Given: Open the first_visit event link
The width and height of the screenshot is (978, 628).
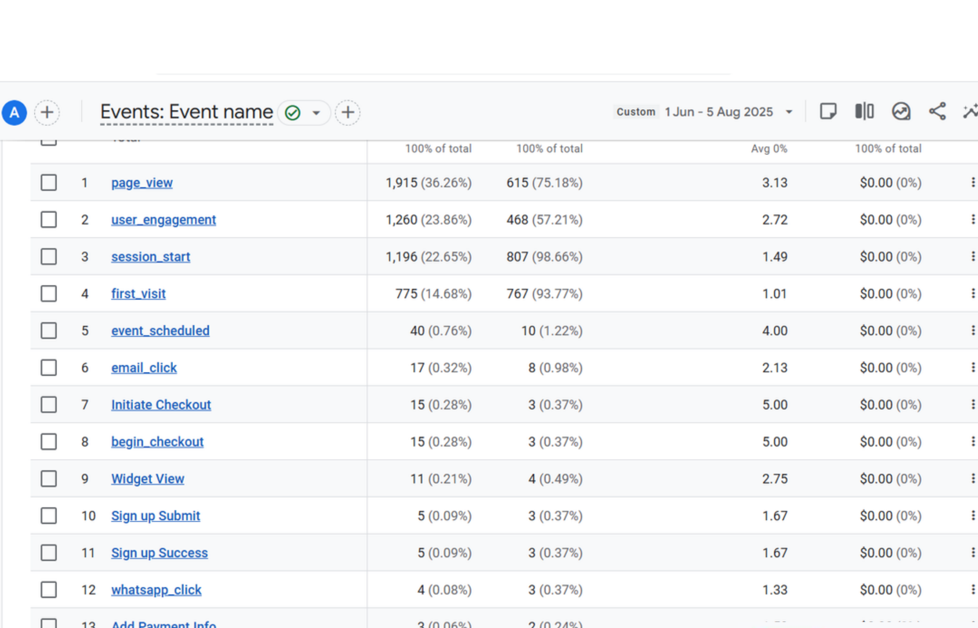Looking at the screenshot, I should (138, 294).
